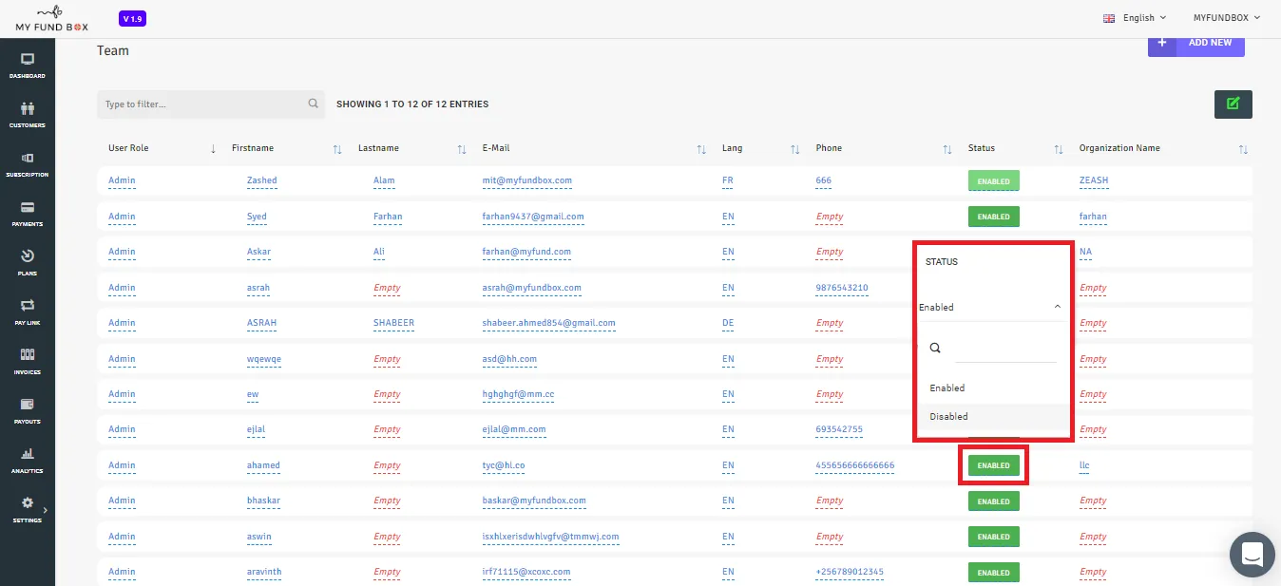Image resolution: width=1281 pixels, height=586 pixels.
Task: Open the MYFUNDBOX account dropdown
Action: [1227, 17]
